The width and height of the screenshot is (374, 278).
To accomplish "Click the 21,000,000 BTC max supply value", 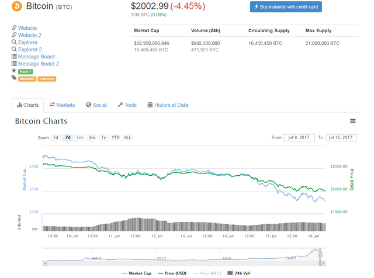I will [x=322, y=43].
